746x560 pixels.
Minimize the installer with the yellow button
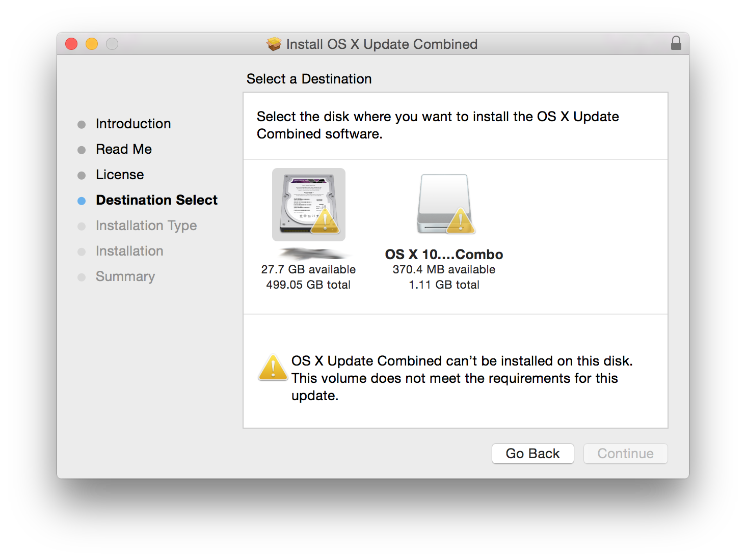[92, 44]
